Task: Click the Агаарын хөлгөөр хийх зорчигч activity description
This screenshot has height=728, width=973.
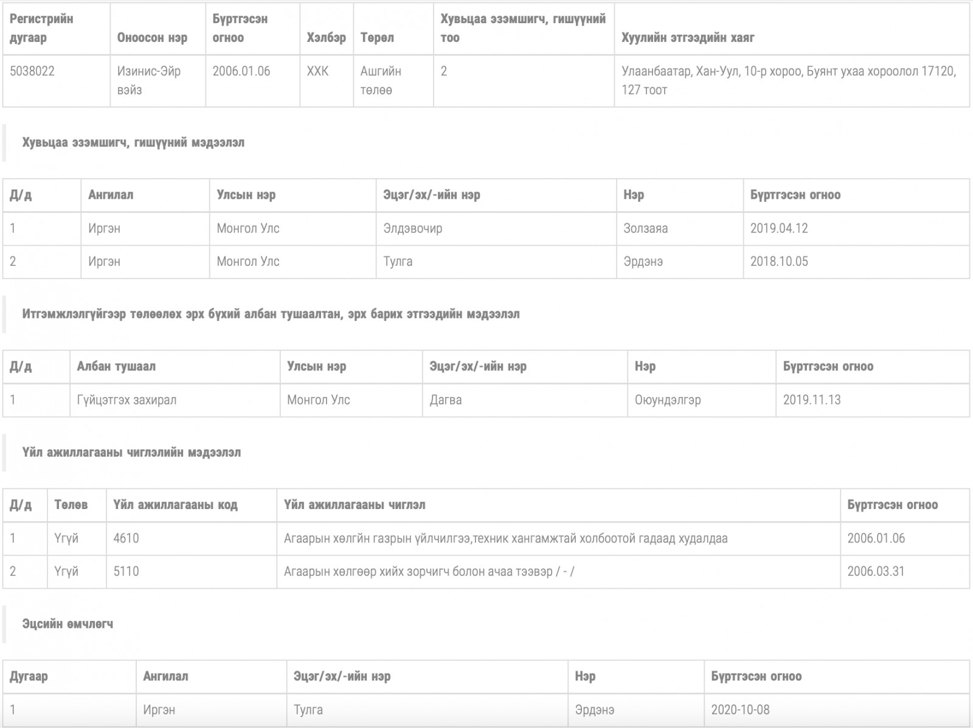Action: (429, 572)
